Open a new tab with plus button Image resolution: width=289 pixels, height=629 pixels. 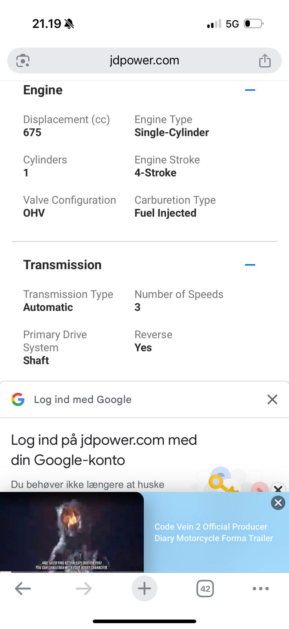point(144,589)
